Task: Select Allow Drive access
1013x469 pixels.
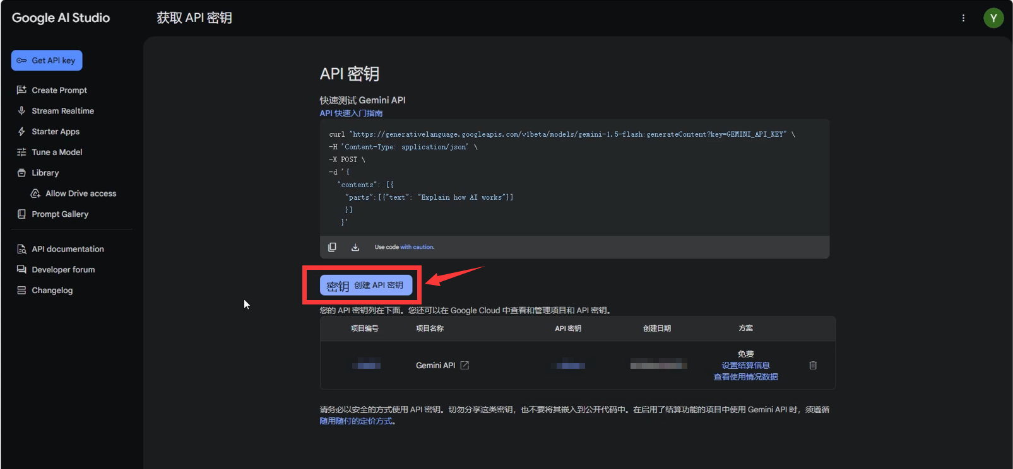Action: point(81,194)
